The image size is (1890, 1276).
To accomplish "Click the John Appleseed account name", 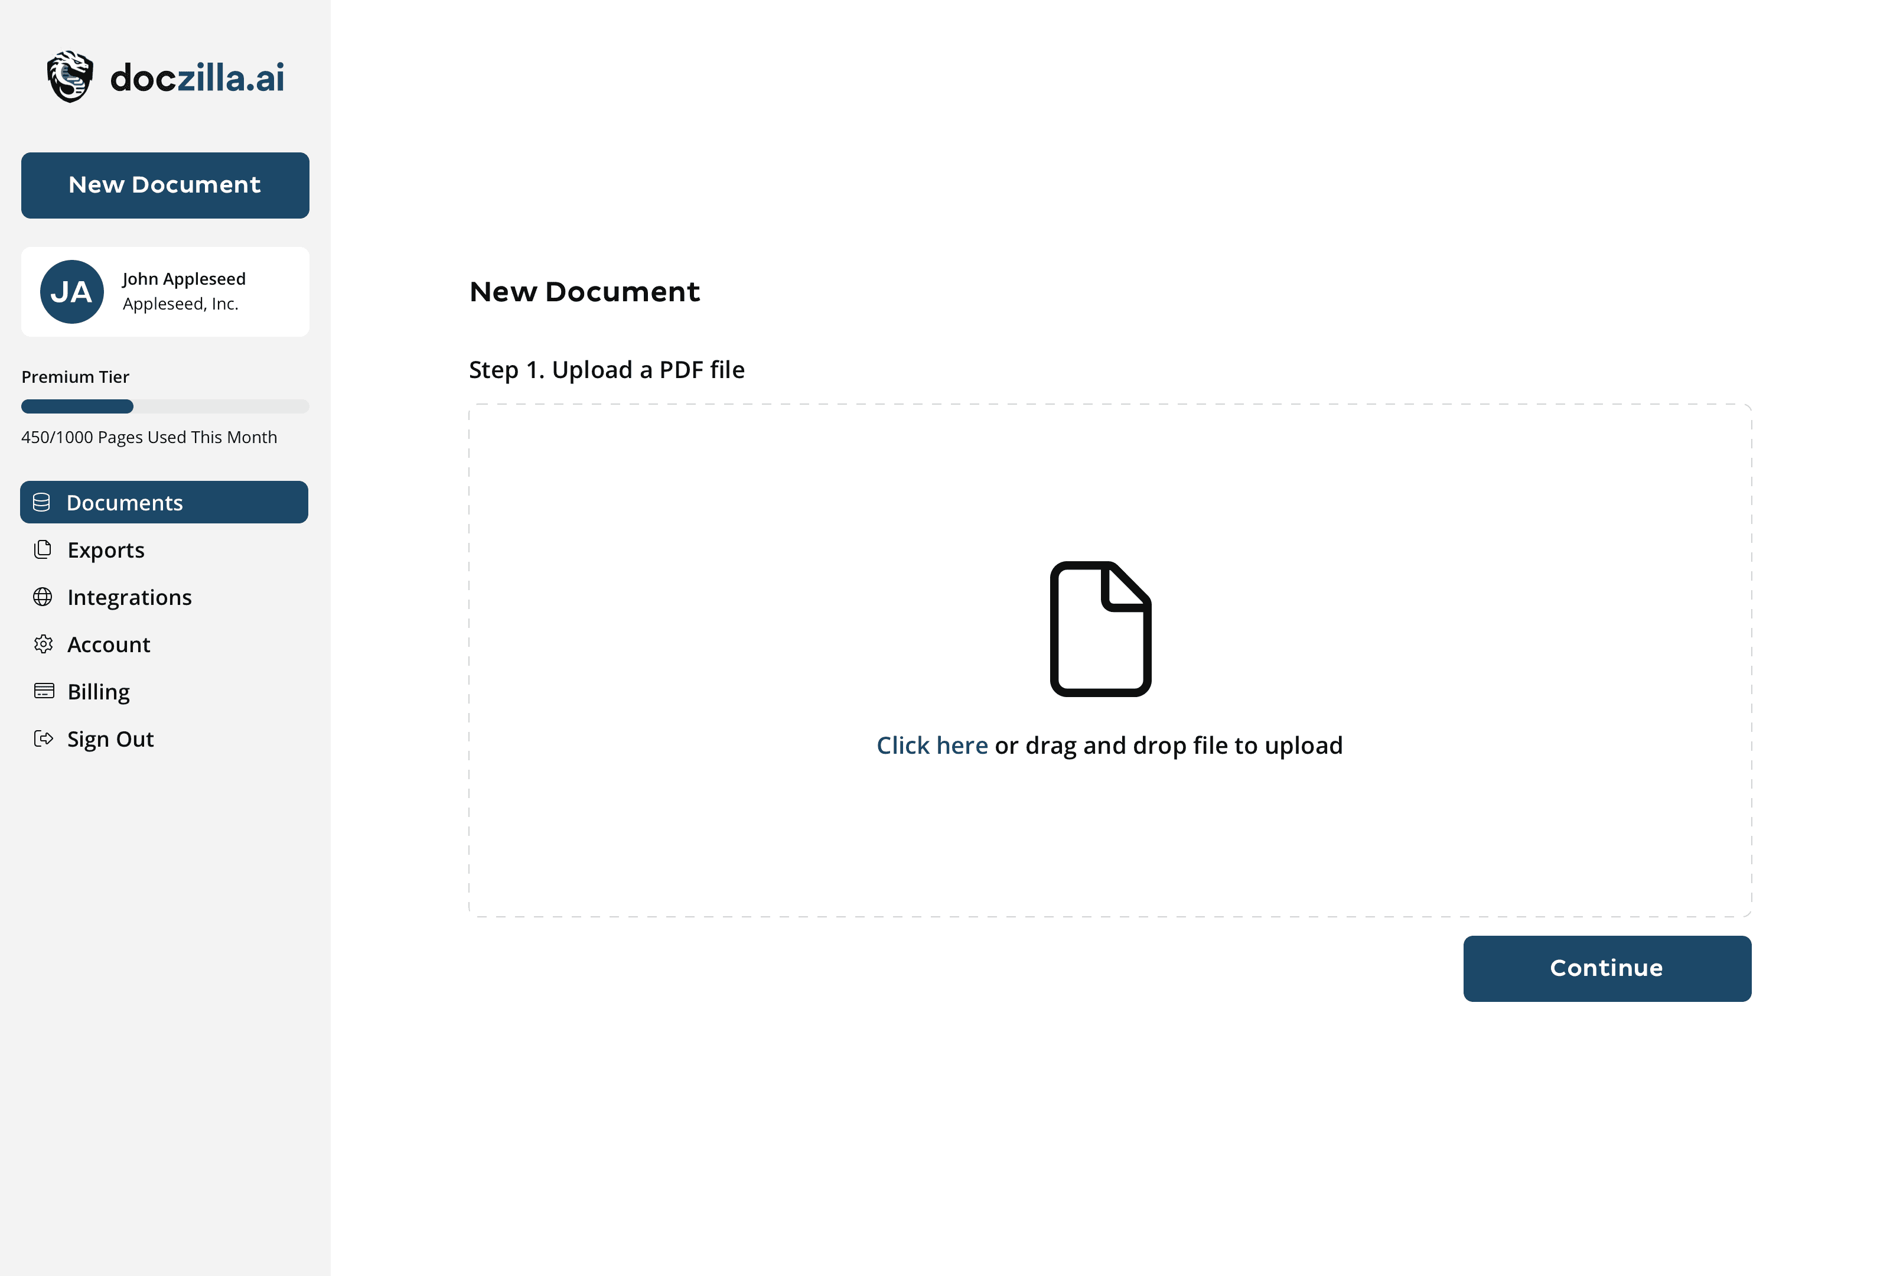I will (184, 278).
